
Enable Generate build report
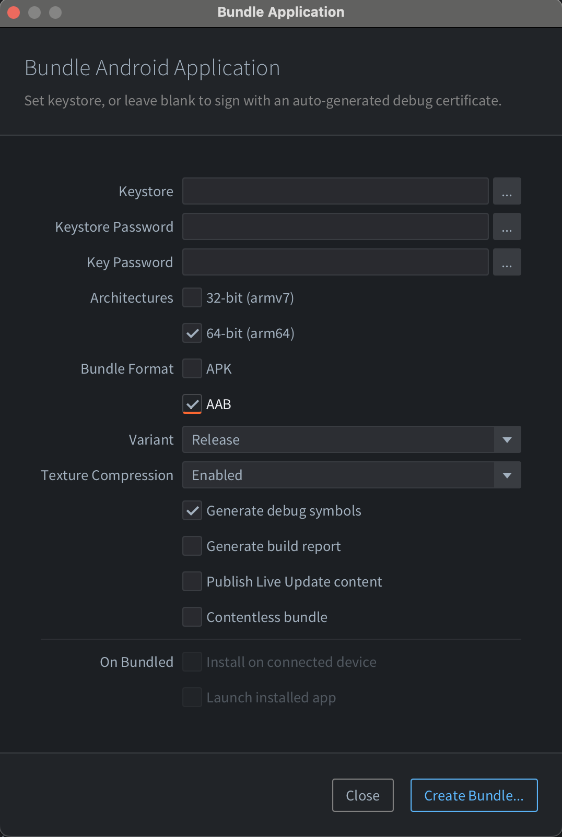pos(192,546)
